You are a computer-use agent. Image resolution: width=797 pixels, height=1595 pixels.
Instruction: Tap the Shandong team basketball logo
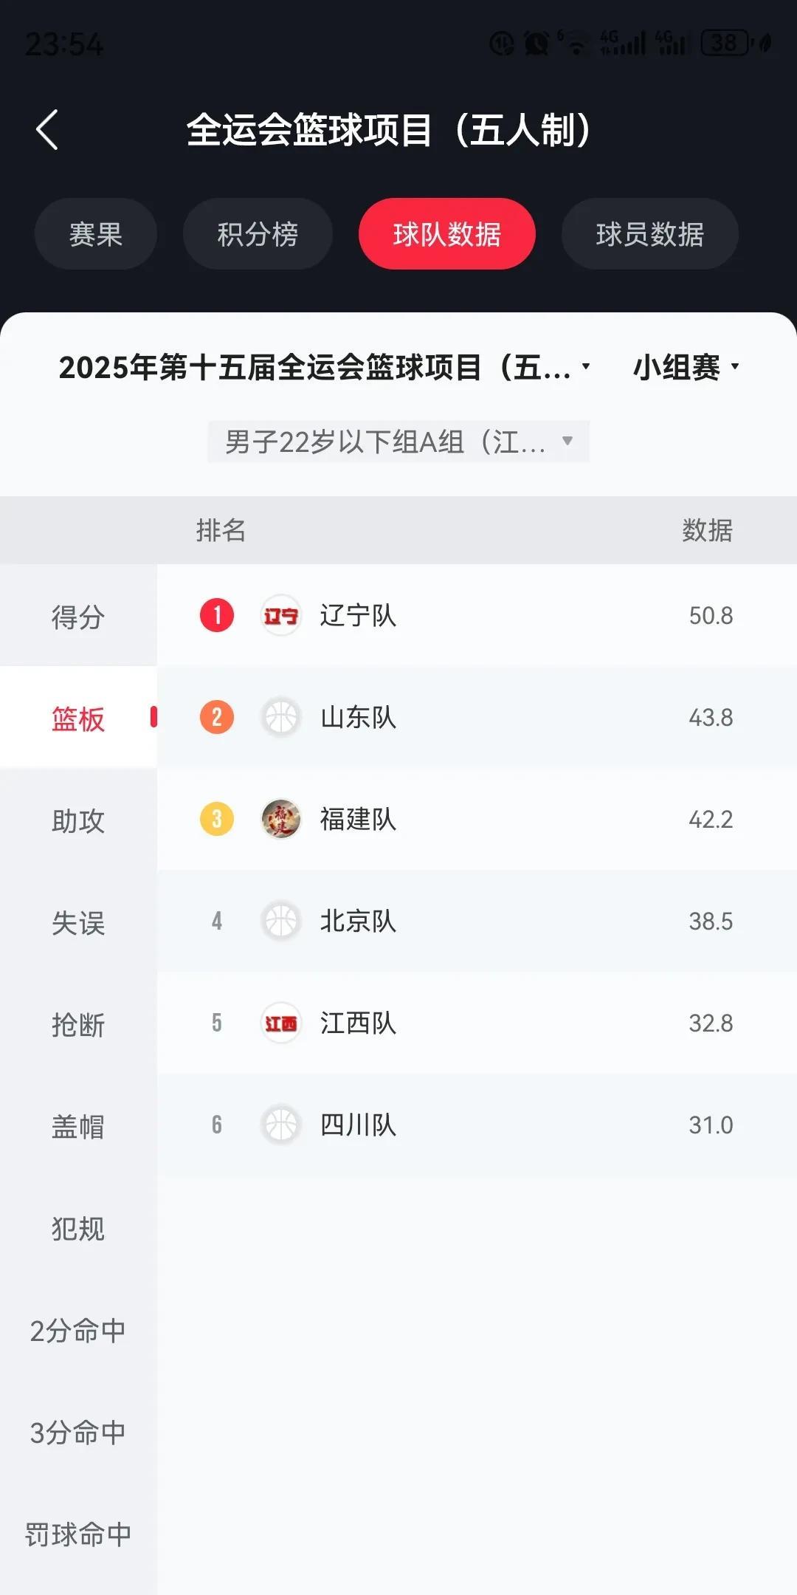click(281, 717)
